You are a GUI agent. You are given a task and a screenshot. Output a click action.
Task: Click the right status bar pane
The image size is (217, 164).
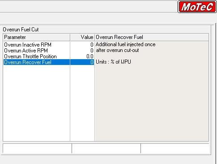tap(175, 148)
